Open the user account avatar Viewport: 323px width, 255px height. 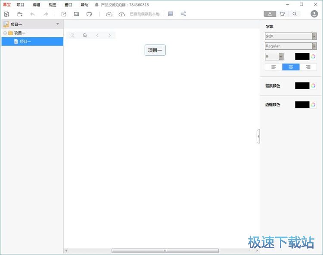[314, 14]
